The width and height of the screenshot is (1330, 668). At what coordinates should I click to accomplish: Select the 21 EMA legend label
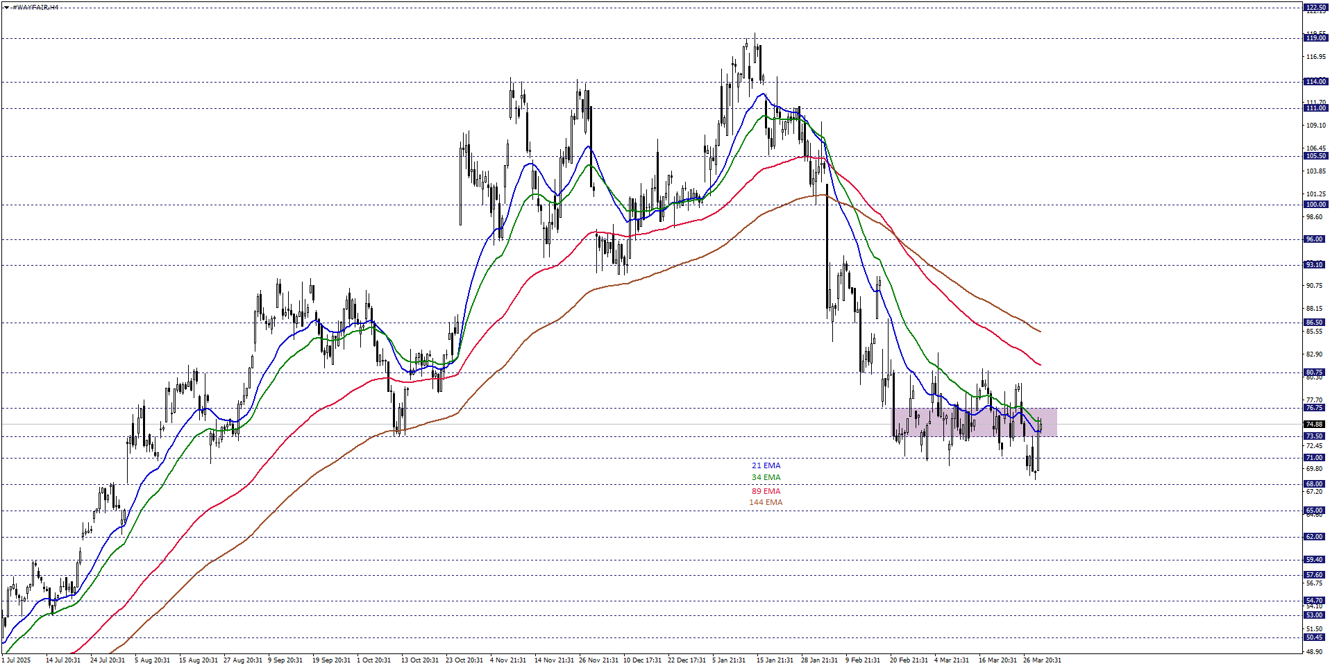pos(766,465)
